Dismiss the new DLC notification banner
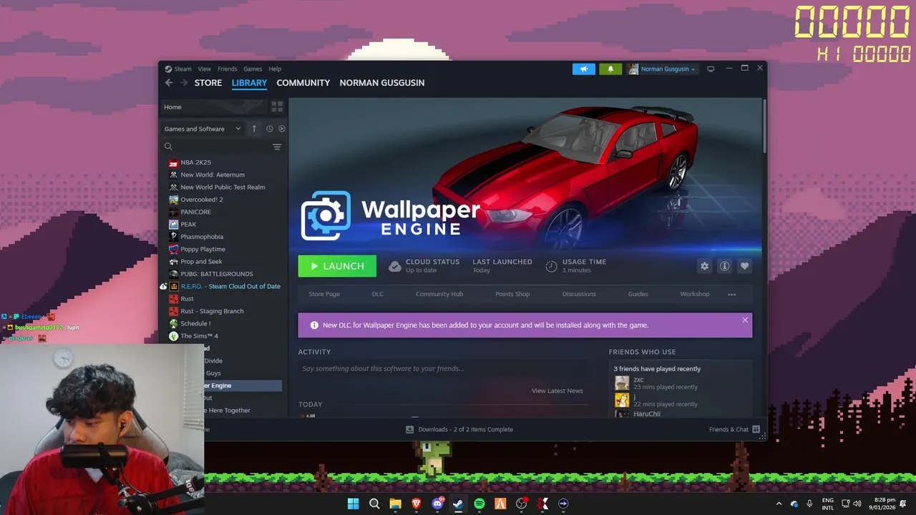Screen dimensions: 916x515 coord(745,320)
